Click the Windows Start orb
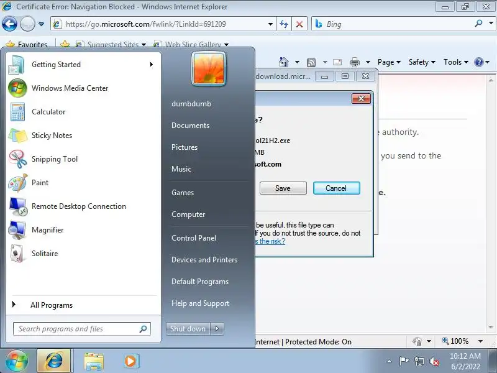The height and width of the screenshot is (373, 497). click(17, 361)
